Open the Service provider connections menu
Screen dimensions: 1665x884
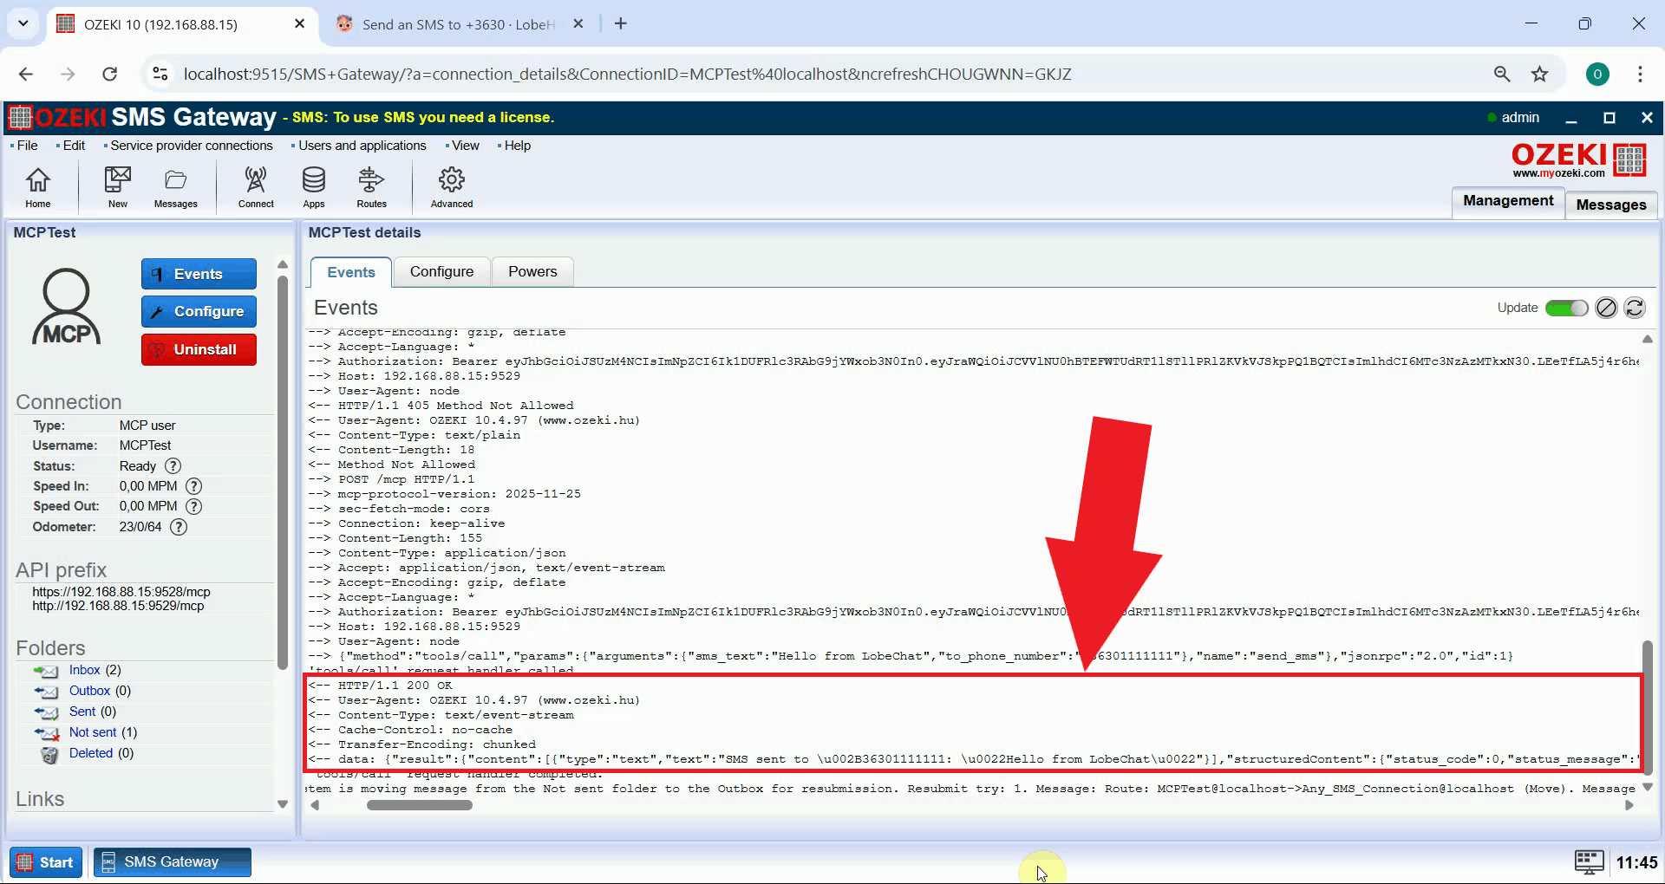pos(191,146)
